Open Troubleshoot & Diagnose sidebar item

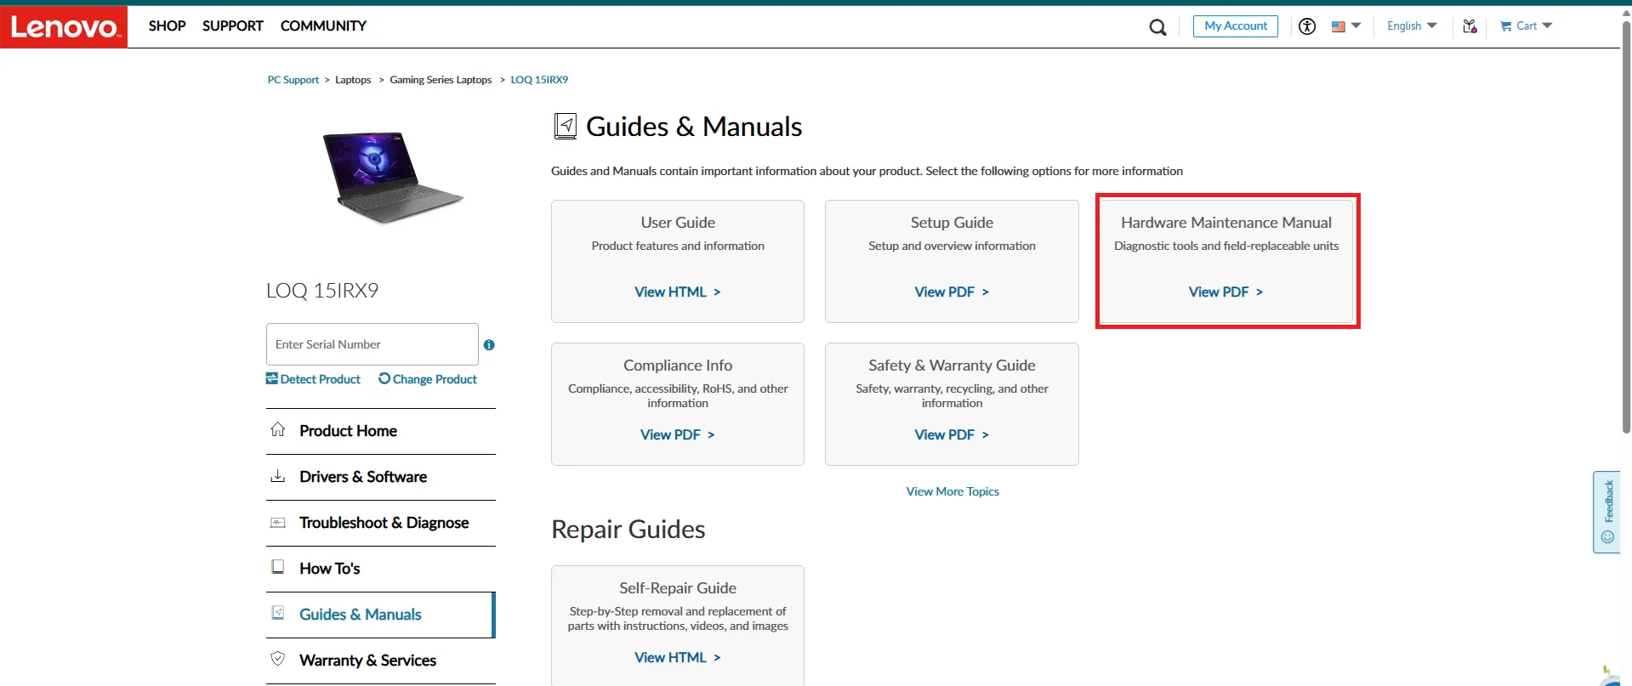(384, 523)
